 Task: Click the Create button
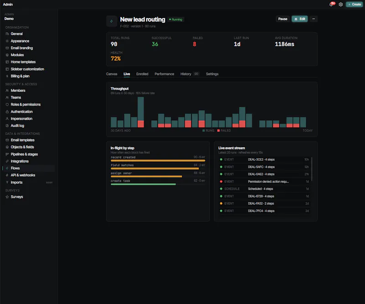click(355, 5)
